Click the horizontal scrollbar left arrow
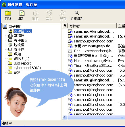The image size is (125, 127). click(65, 118)
